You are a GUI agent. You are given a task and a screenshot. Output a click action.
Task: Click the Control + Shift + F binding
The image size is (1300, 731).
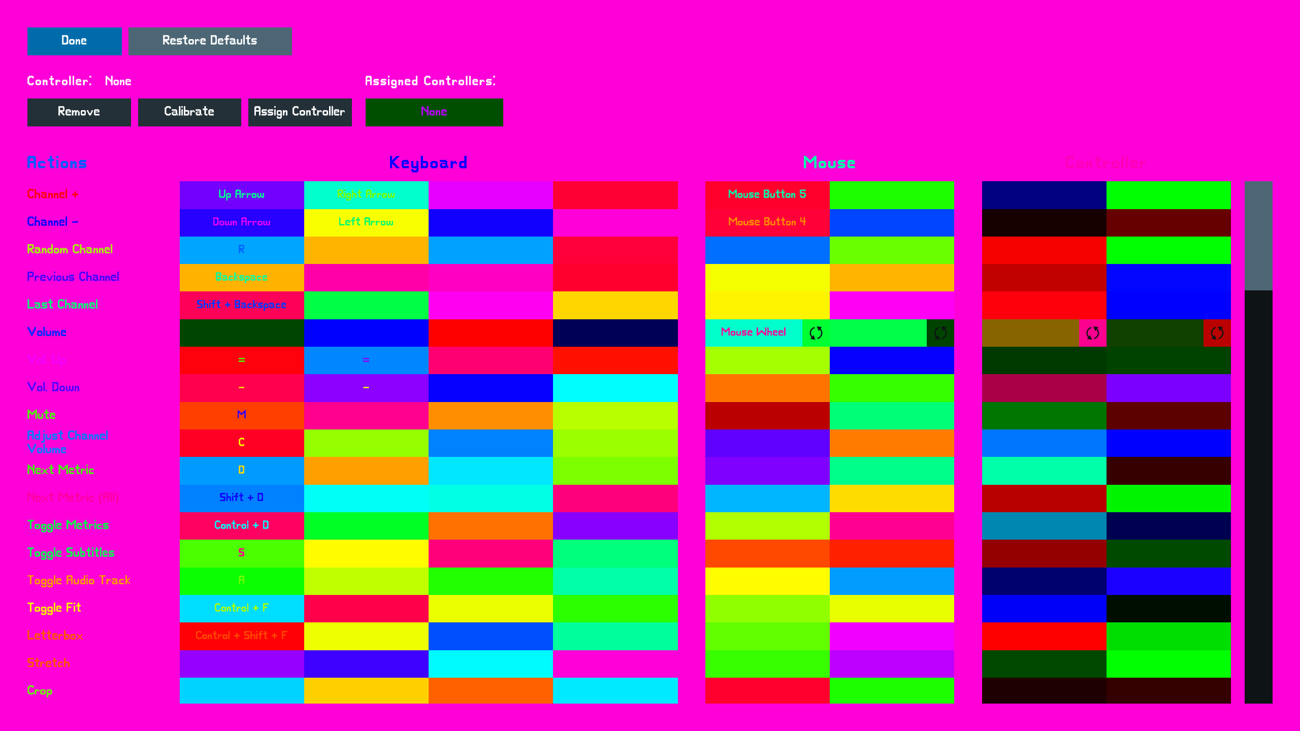click(x=242, y=636)
